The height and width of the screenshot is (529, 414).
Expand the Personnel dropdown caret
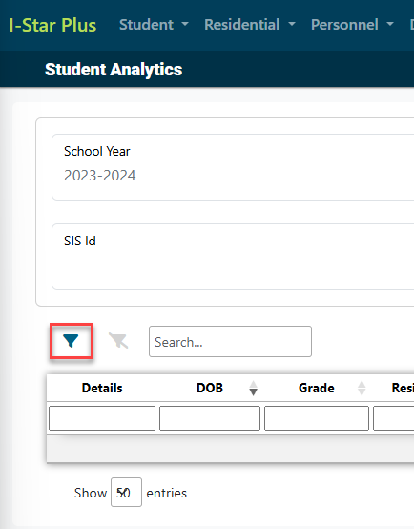tap(390, 24)
